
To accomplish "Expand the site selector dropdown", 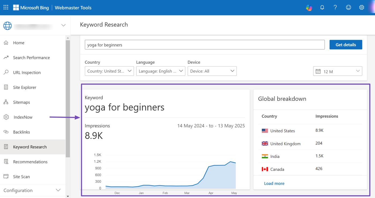I will coord(63,25).
